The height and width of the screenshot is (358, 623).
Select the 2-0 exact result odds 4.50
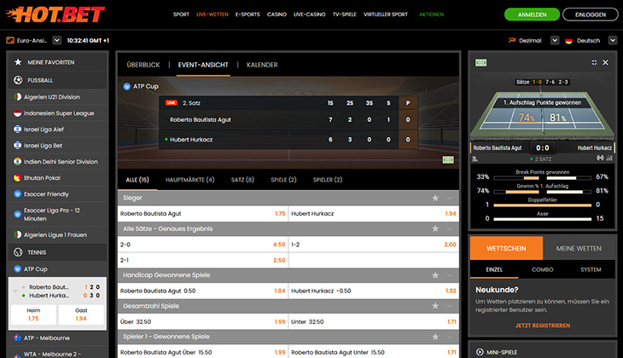[x=202, y=245]
